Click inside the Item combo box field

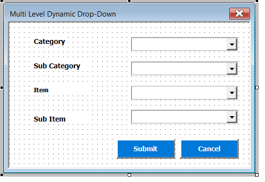tap(179, 93)
